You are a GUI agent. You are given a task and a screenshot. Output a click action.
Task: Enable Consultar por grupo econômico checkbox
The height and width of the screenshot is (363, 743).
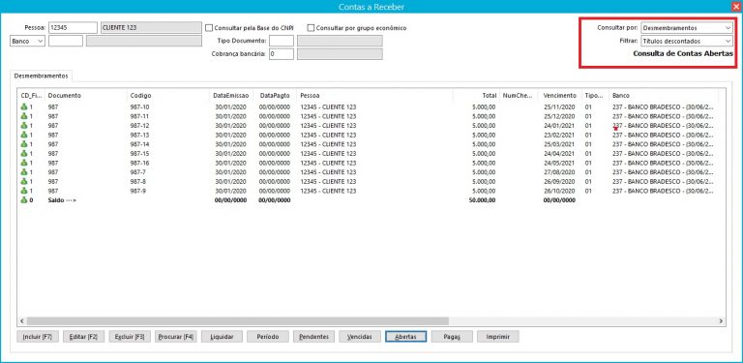311,28
